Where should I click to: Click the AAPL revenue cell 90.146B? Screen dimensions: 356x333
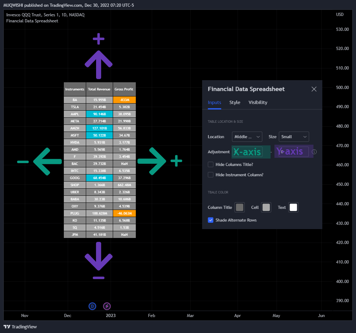coord(99,114)
